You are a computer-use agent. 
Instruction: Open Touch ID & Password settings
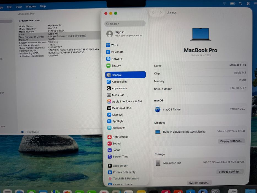click(x=124, y=178)
